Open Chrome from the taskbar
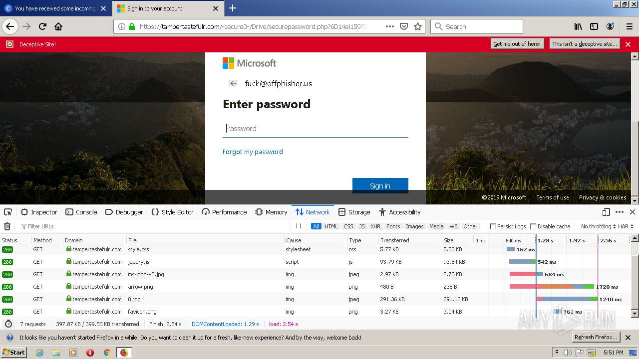This screenshot has height=359, width=639. click(x=107, y=353)
